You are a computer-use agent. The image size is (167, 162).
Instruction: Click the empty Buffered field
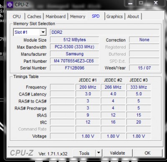pos(144,54)
